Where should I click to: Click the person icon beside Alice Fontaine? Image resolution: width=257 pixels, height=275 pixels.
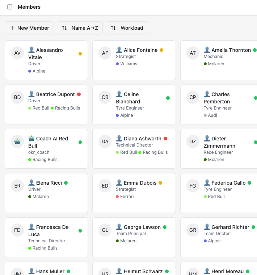point(119,50)
